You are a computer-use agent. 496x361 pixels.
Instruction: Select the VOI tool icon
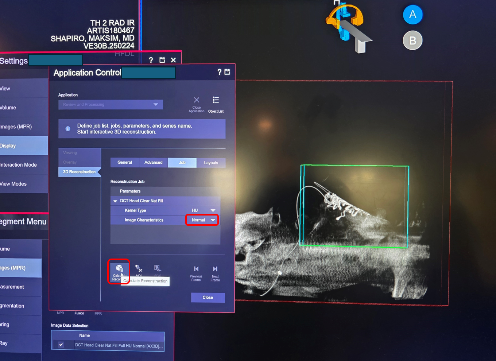coord(139,269)
